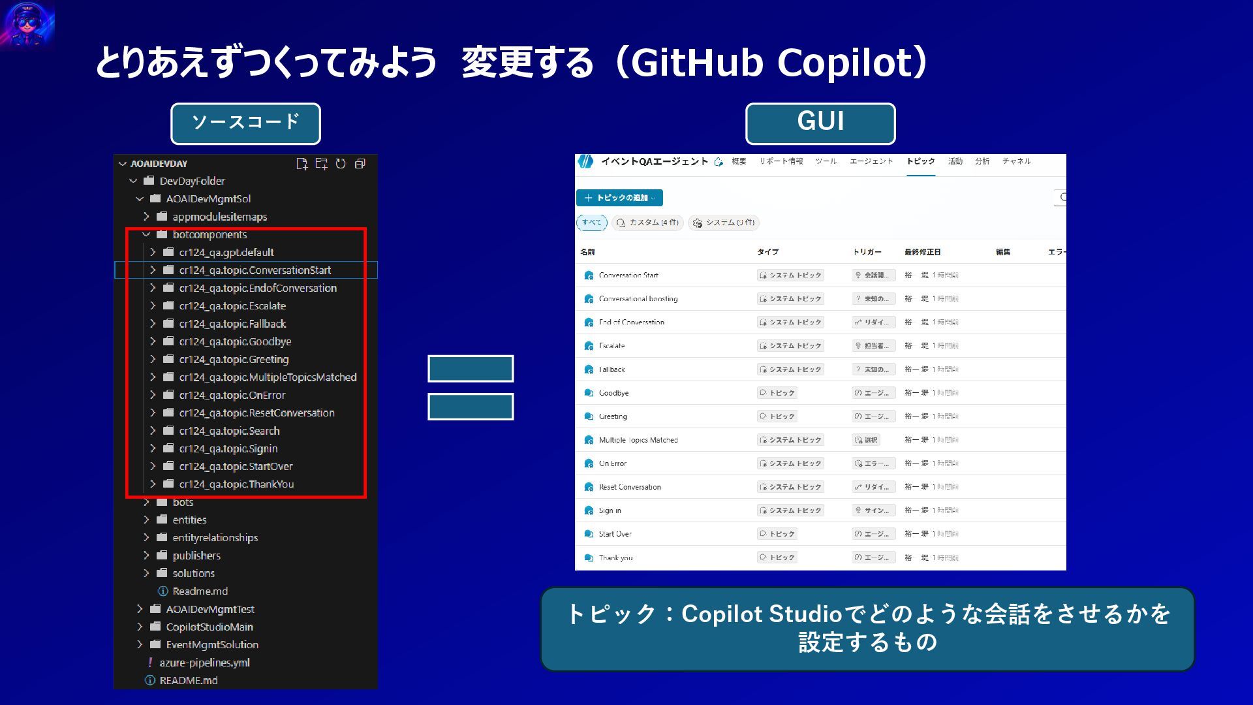Click the New File icon in explorer header
This screenshot has height=705, width=1253.
pyautogui.click(x=302, y=164)
